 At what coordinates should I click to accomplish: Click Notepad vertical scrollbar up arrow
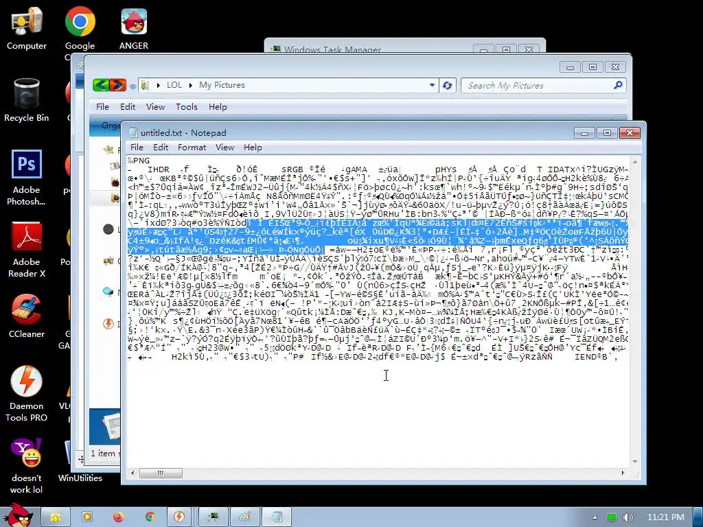(635, 161)
